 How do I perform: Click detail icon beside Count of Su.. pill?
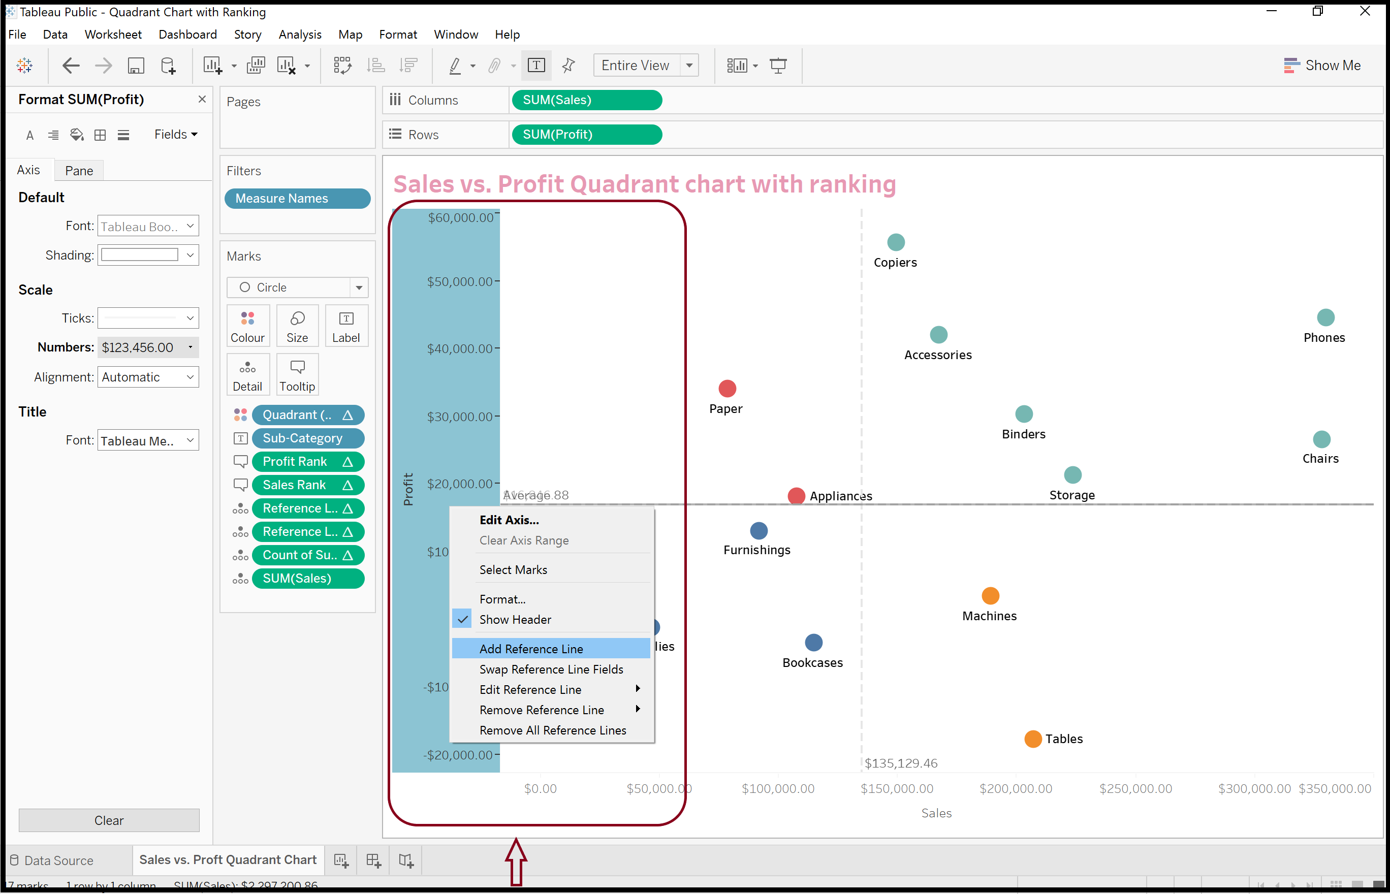coord(240,556)
